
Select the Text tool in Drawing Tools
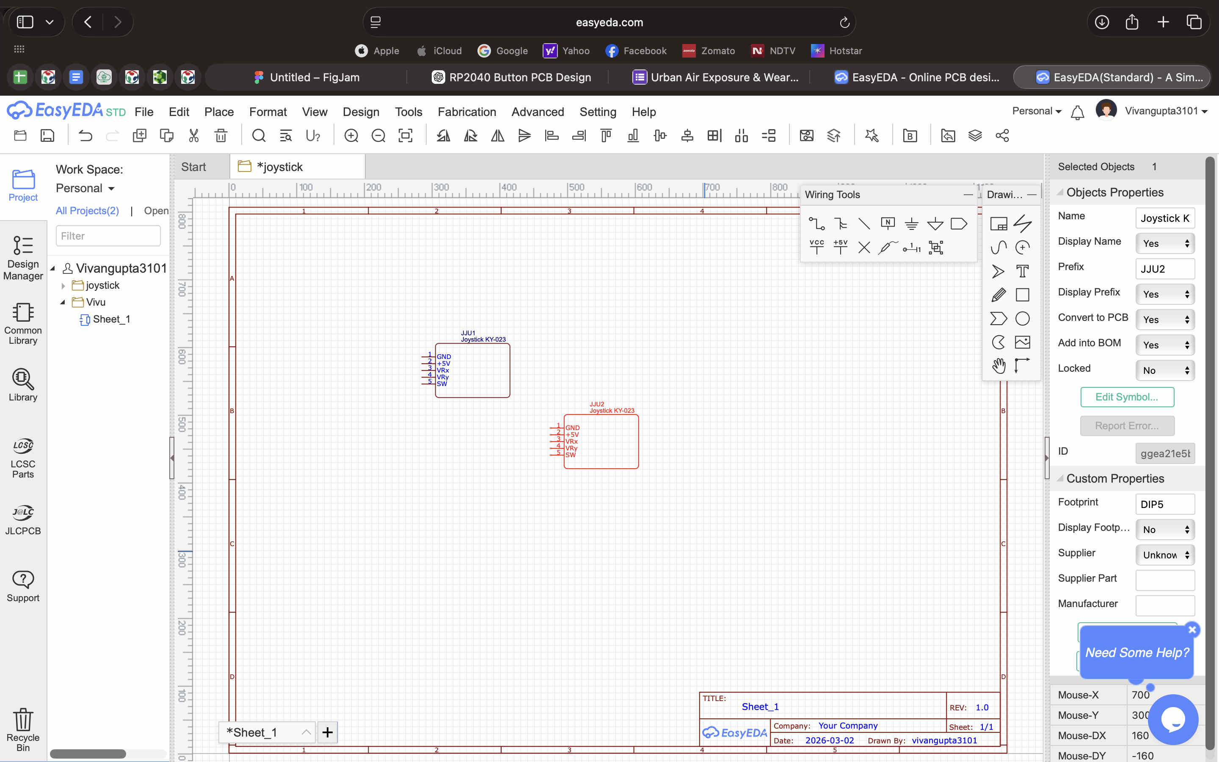(x=1022, y=271)
